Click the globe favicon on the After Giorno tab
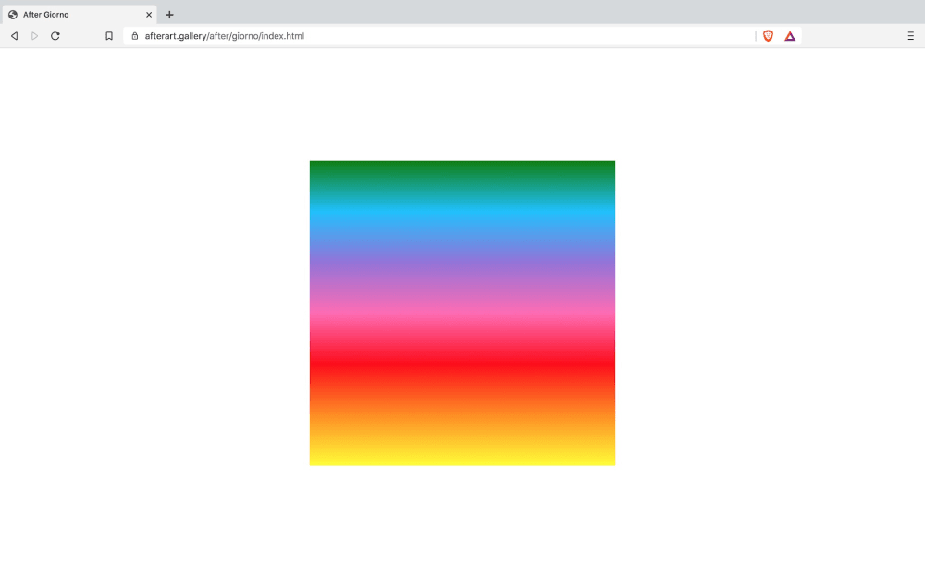This screenshot has height=578, width=925. click(13, 14)
